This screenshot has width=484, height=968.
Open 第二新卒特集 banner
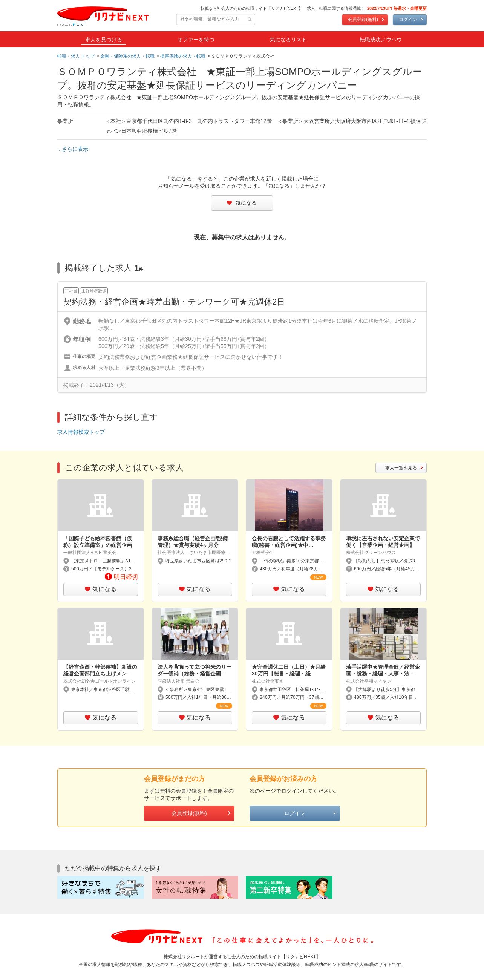click(x=289, y=887)
